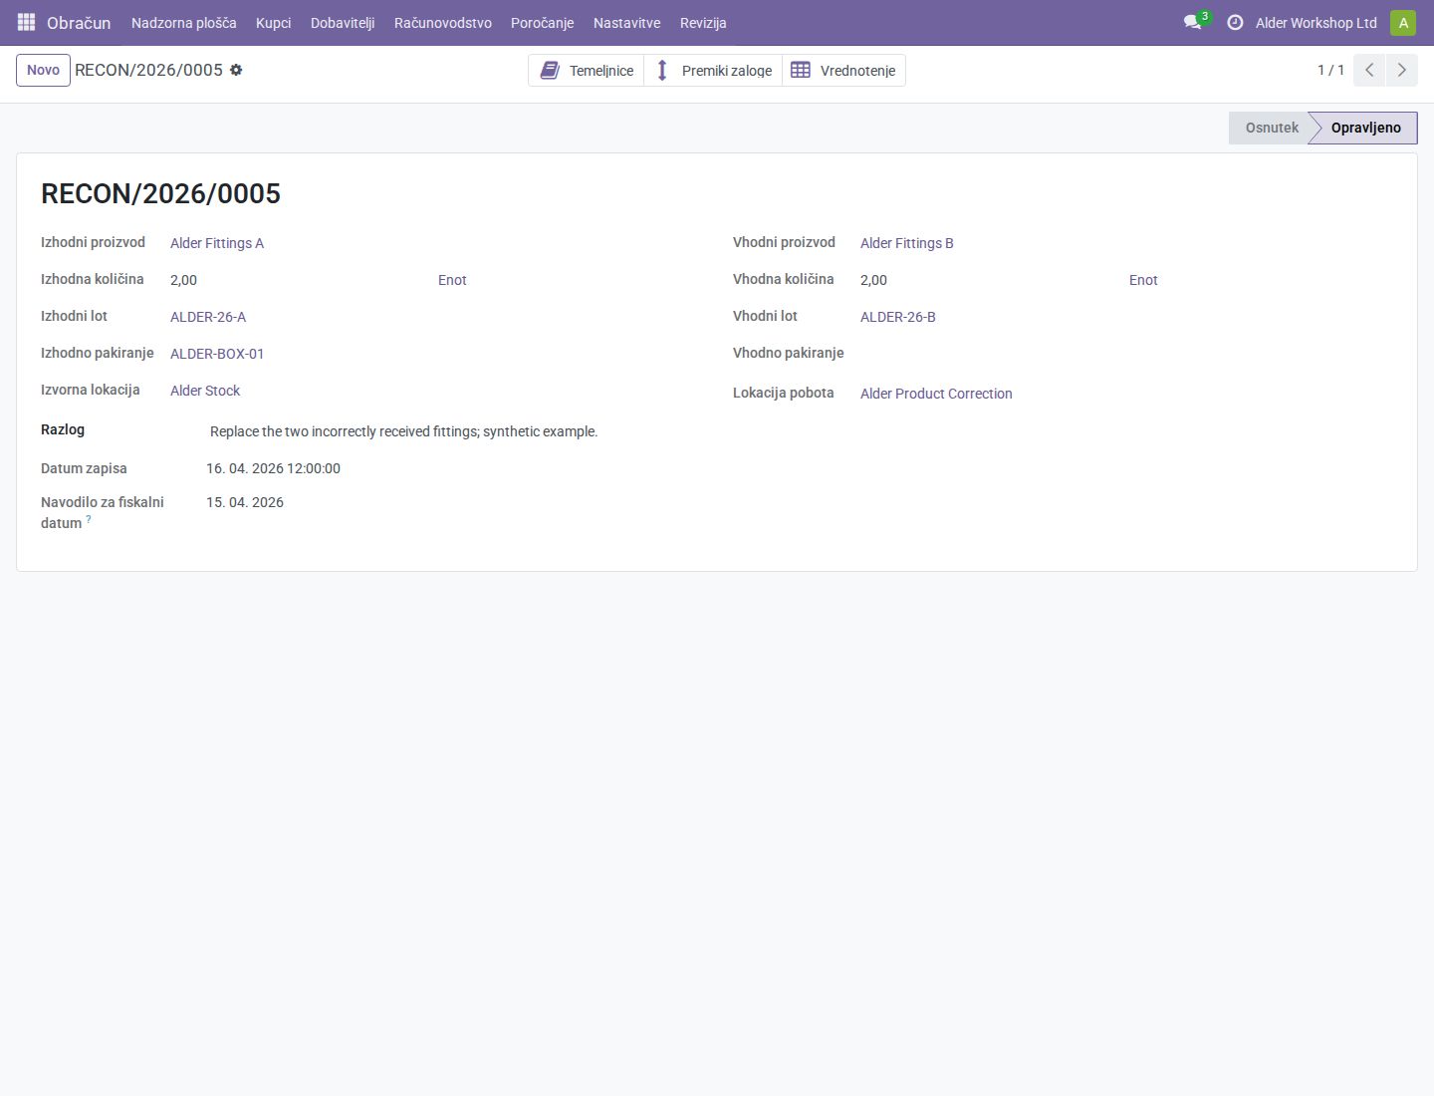The width and height of the screenshot is (1434, 1096).
Task: Open Alder Fittings A product link
Action: point(217,243)
